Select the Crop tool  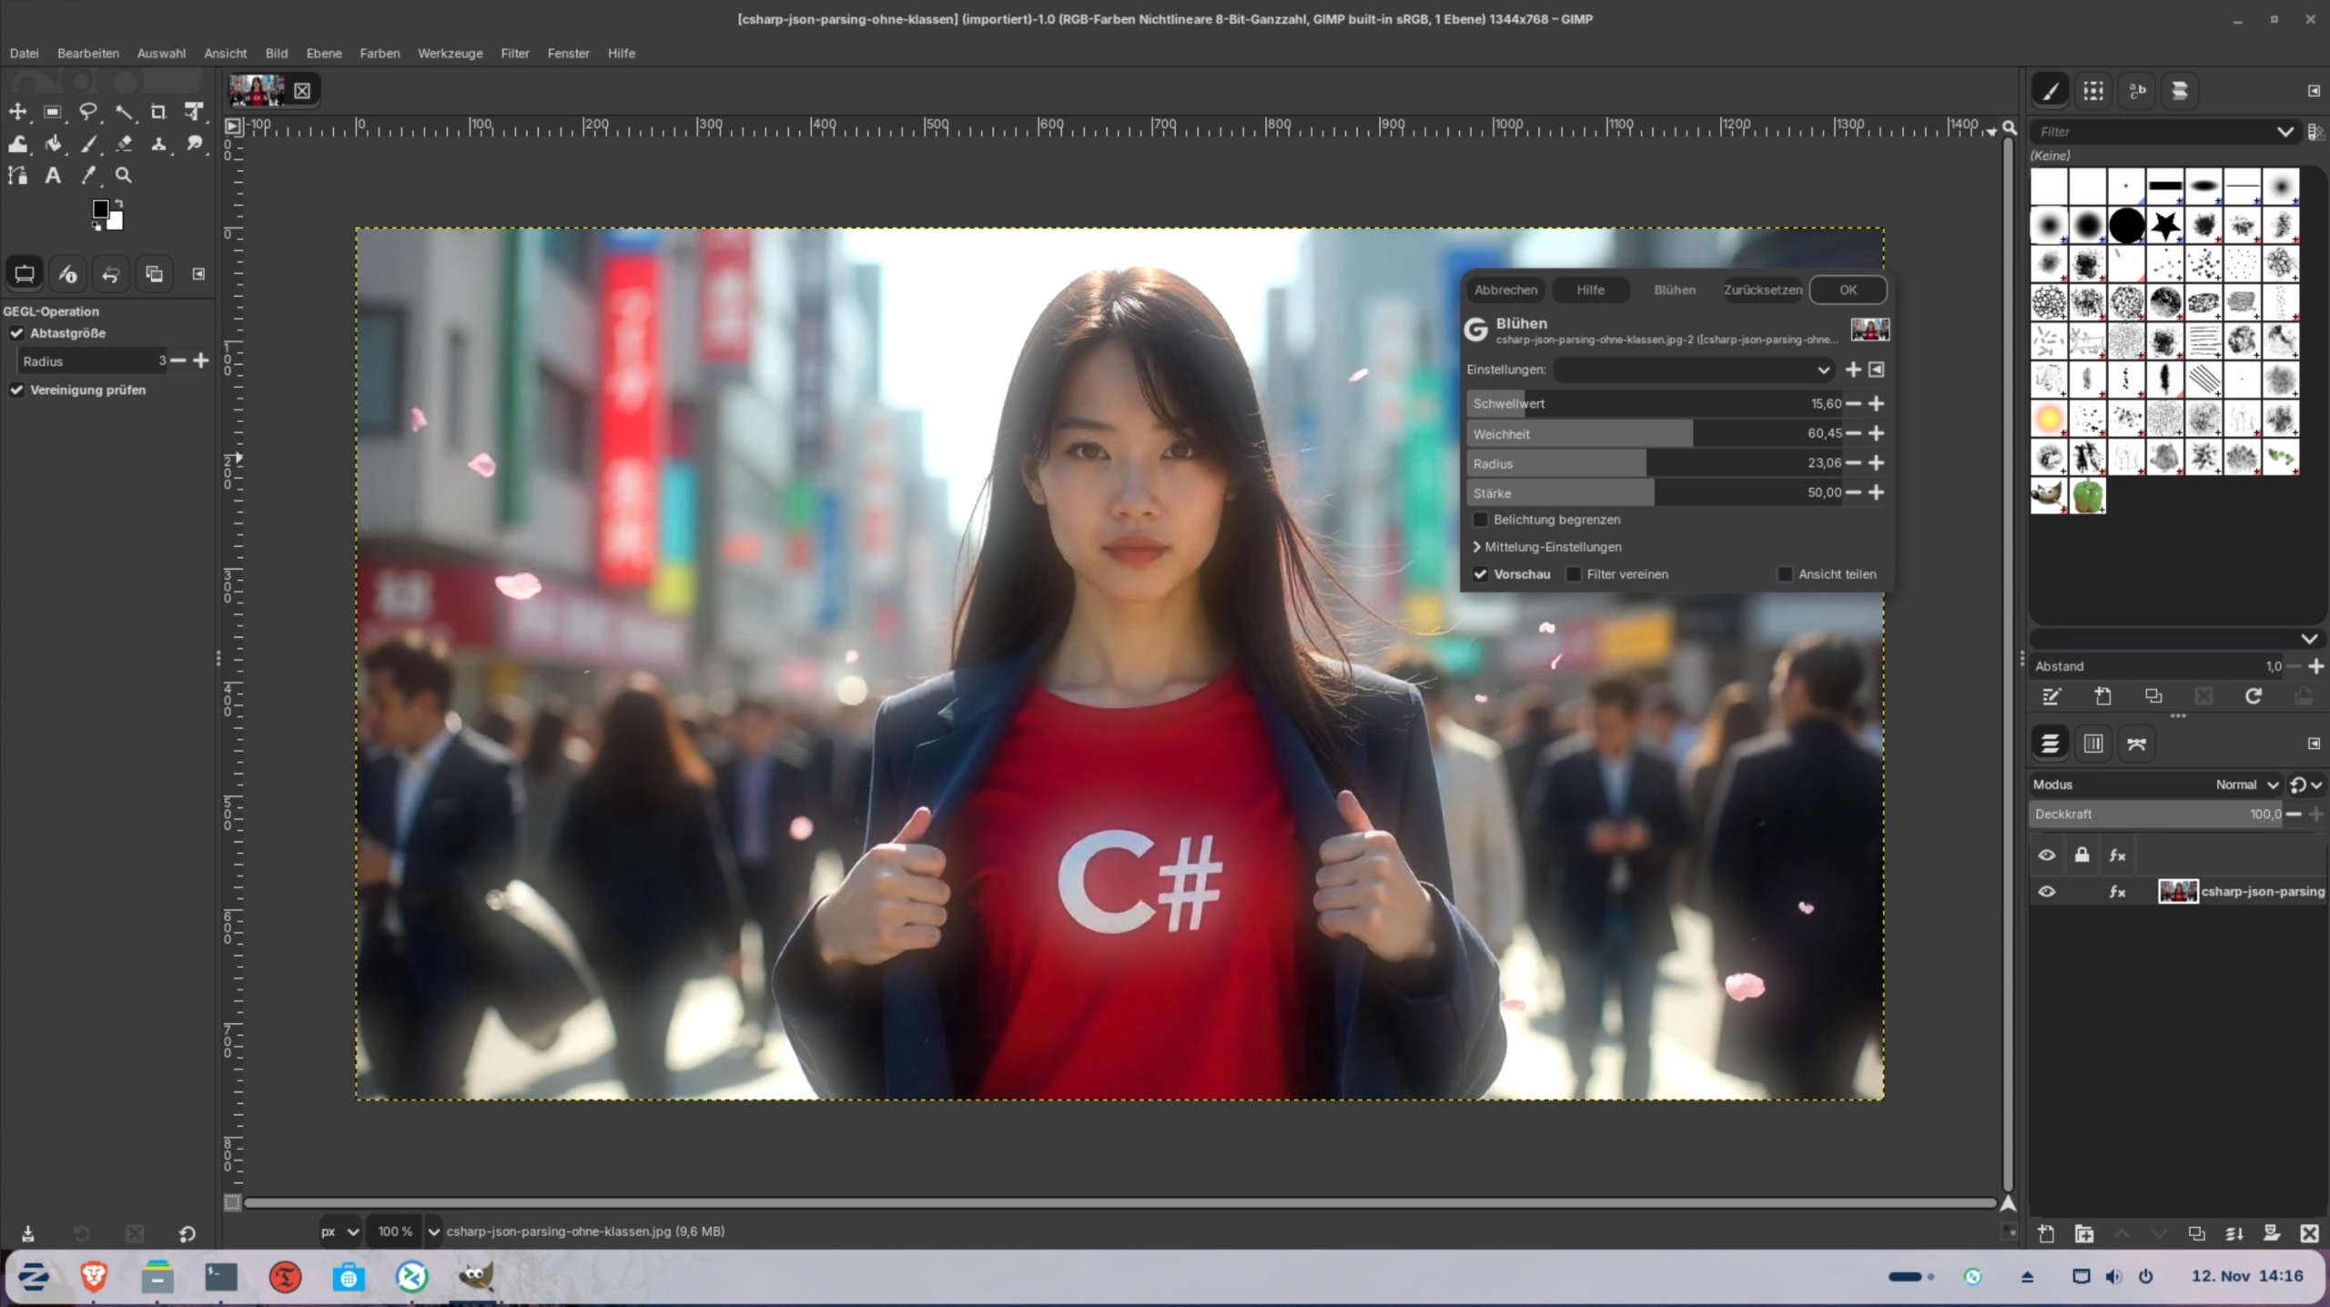coord(158,112)
